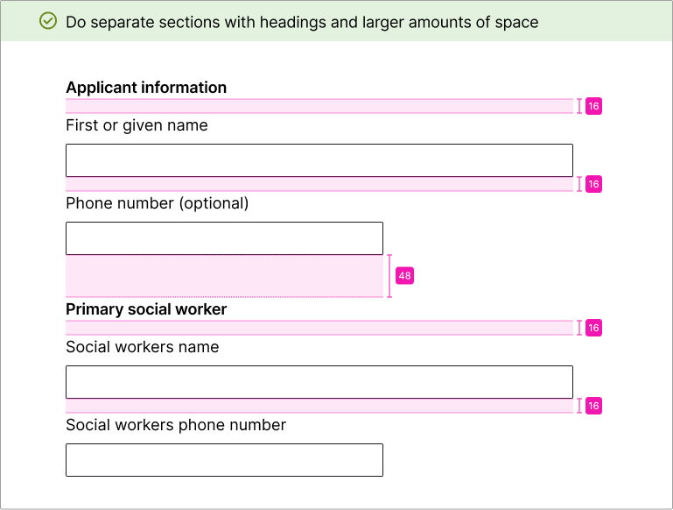Click the 48 spacing badge
The height and width of the screenshot is (510, 673).
(404, 276)
